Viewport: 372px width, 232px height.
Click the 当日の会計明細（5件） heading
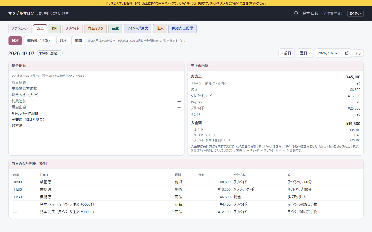pos(30,164)
